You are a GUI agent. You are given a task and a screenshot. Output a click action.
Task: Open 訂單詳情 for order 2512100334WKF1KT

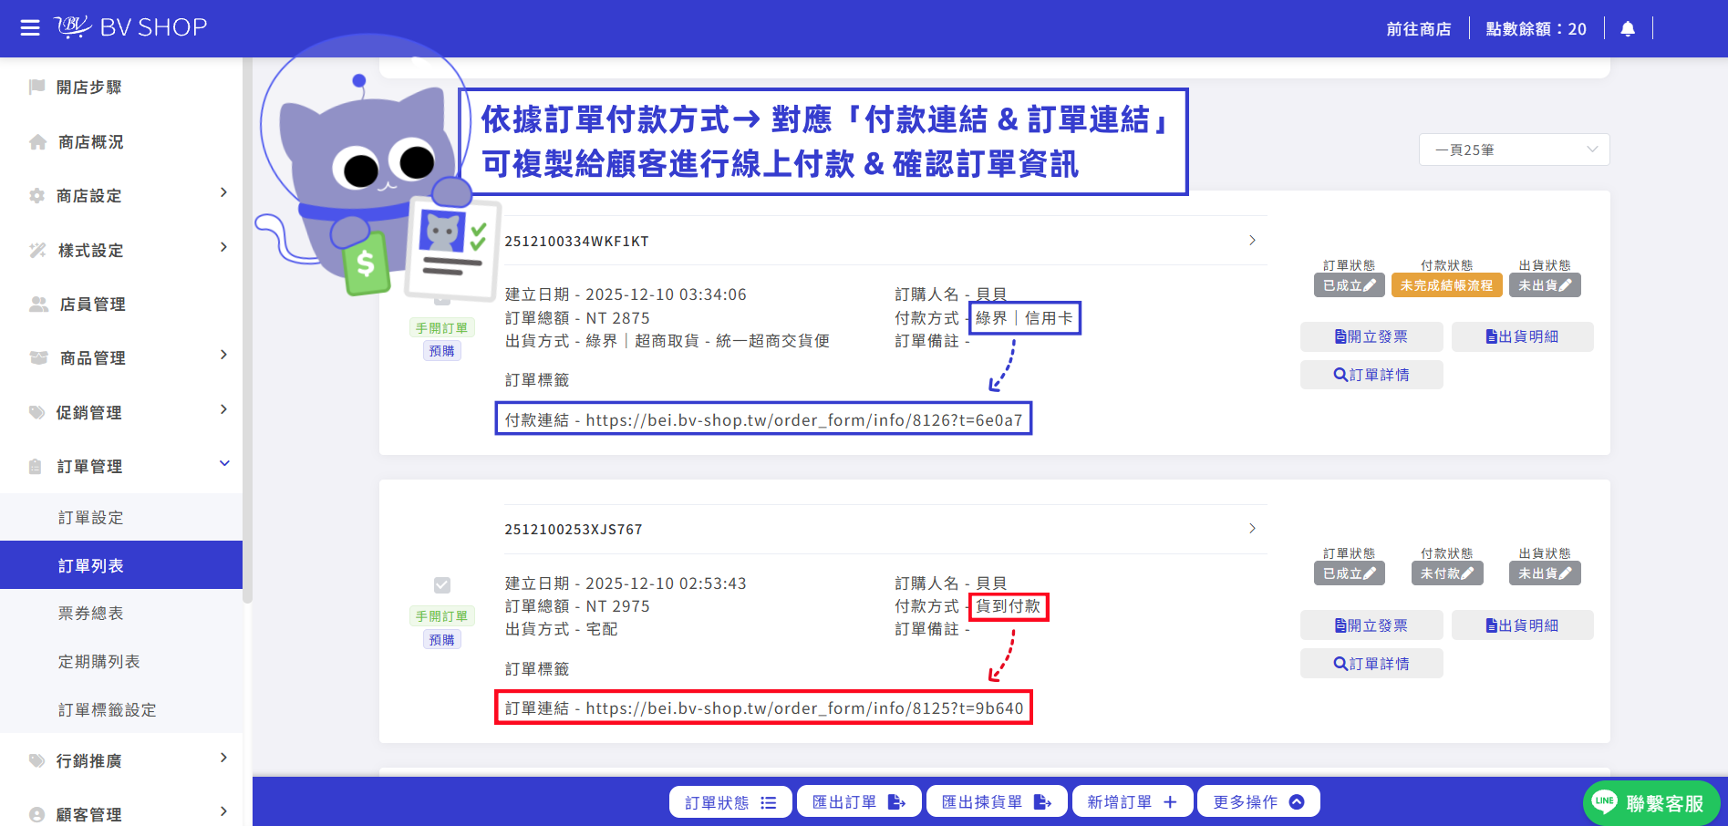tap(1371, 375)
